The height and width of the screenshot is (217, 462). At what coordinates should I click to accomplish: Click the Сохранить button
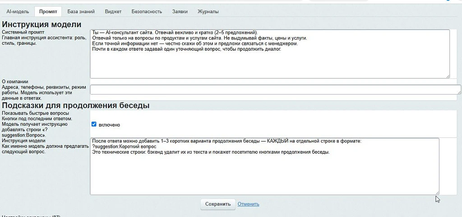(x=218, y=204)
